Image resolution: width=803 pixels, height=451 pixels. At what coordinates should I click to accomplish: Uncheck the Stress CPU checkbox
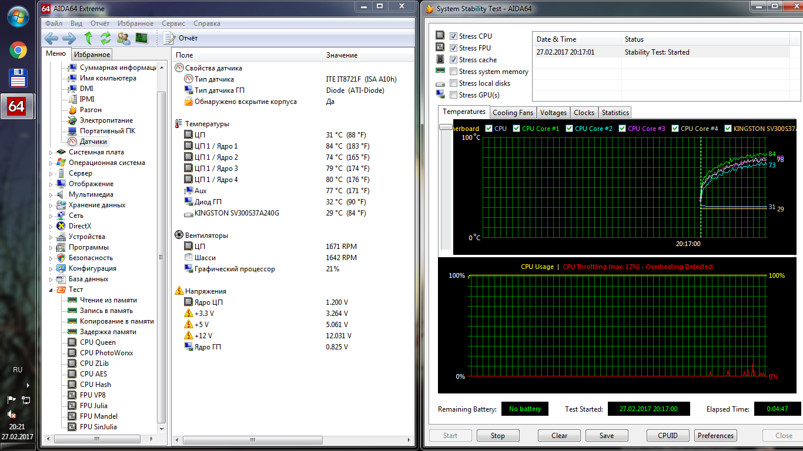(453, 36)
